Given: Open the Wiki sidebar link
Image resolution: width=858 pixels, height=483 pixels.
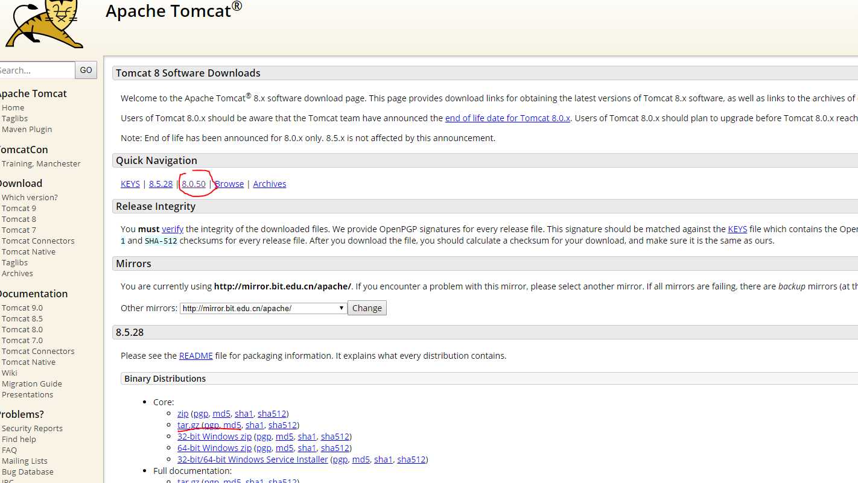Looking at the screenshot, I should pyautogui.click(x=10, y=373).
